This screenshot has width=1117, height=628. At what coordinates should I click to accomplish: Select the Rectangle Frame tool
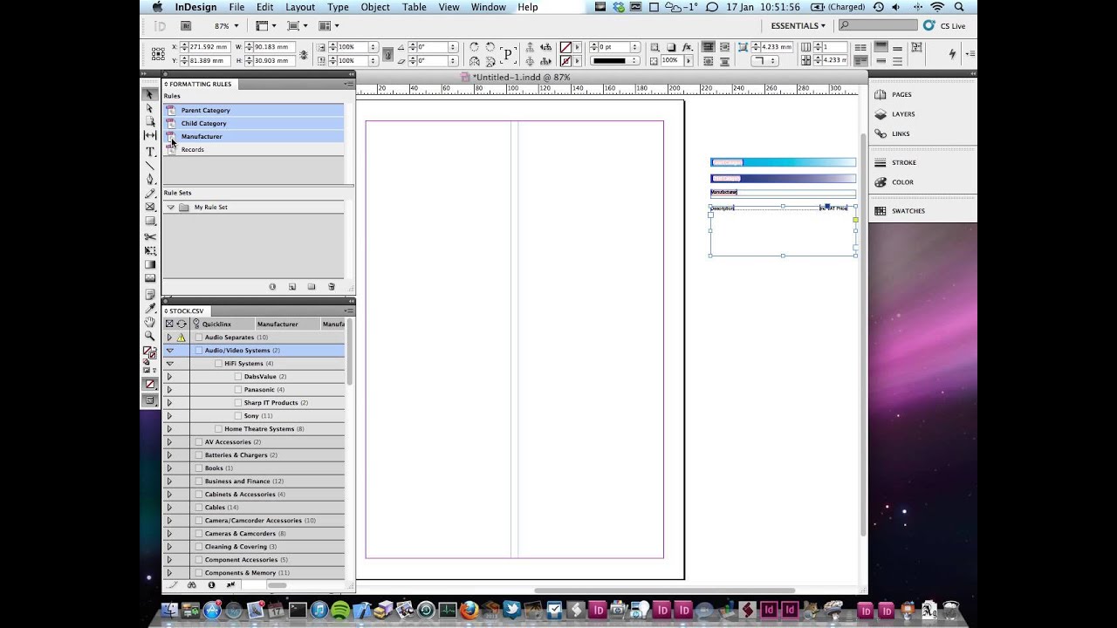[x=149, y=208]
